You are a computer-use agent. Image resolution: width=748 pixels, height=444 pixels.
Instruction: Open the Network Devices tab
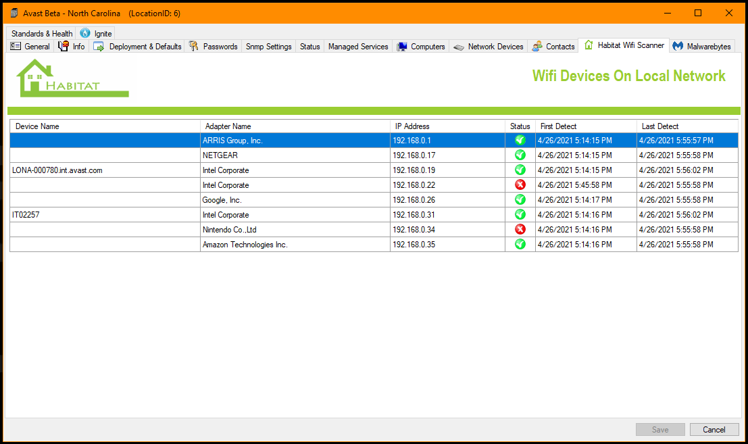coord(489,46)
